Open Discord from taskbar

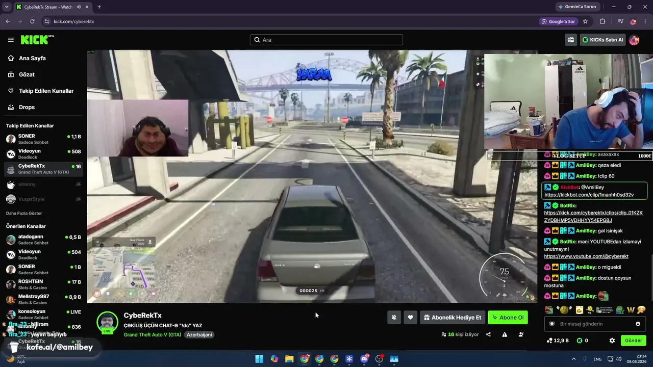[x=364, y=359]
